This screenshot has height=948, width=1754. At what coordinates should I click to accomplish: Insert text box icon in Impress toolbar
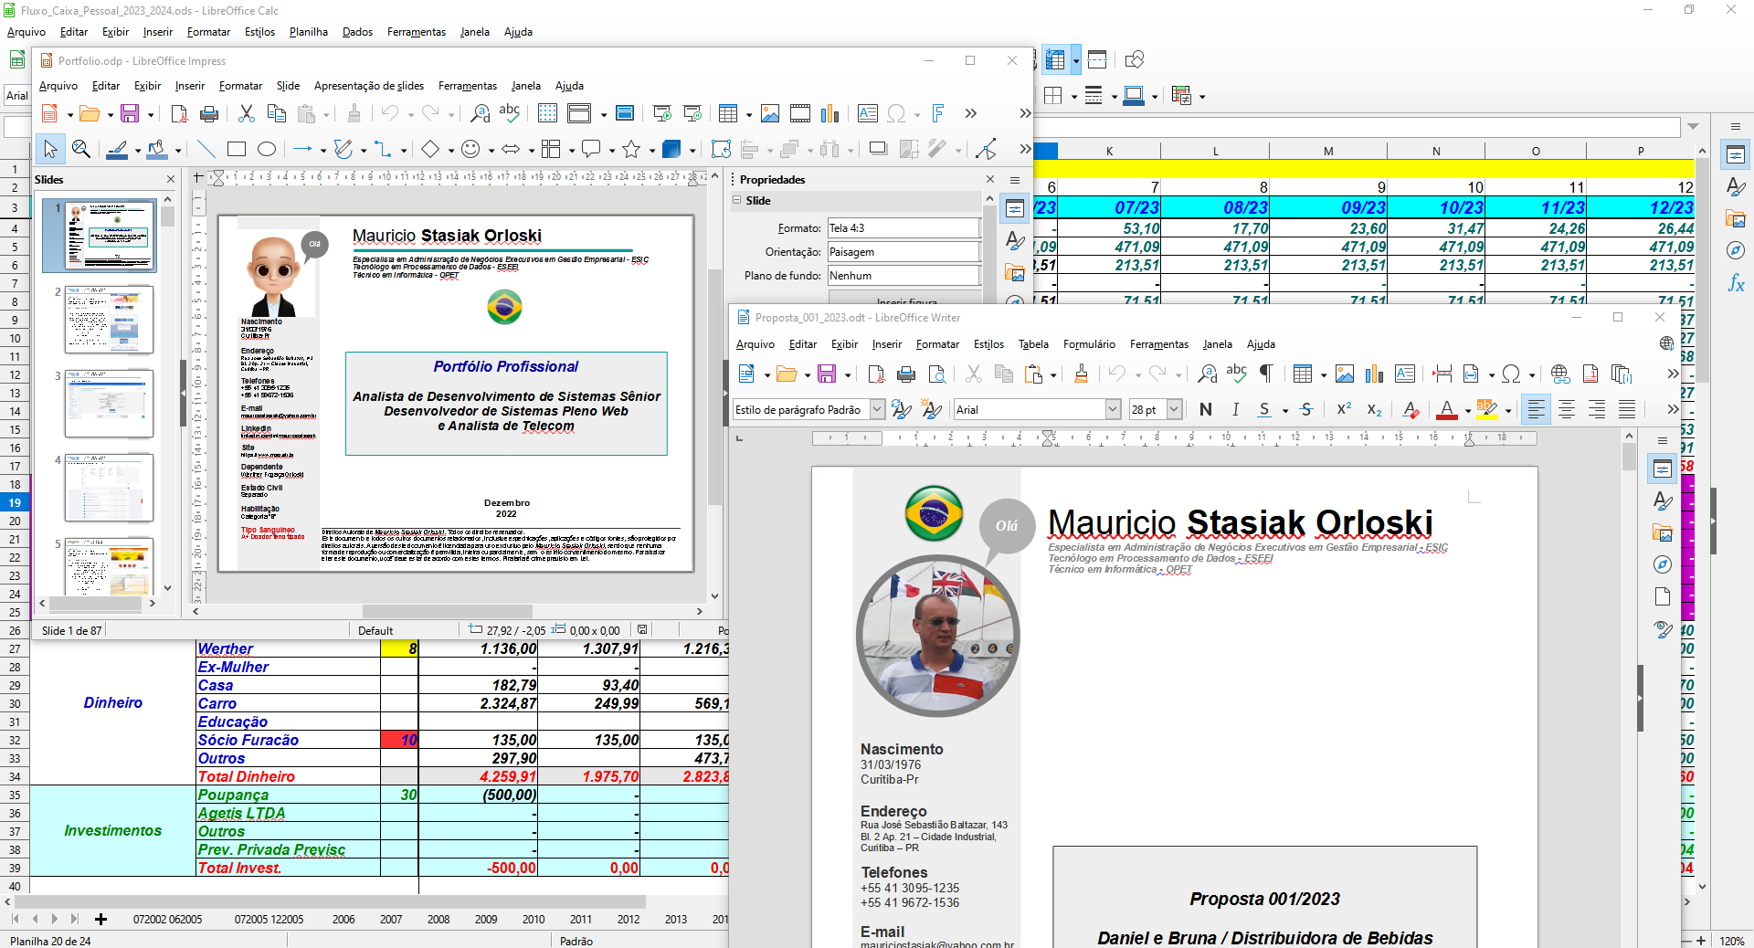(x=867, y=113)
